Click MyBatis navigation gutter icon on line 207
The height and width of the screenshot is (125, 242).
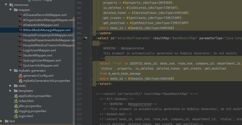[85, 38]
